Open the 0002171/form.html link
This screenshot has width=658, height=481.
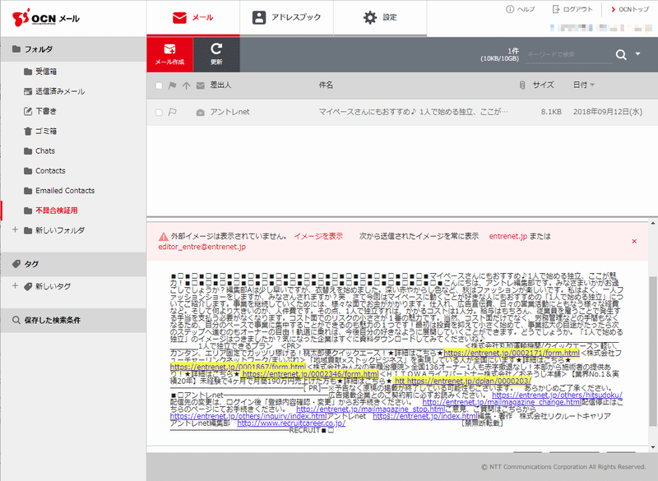(511, 353)
